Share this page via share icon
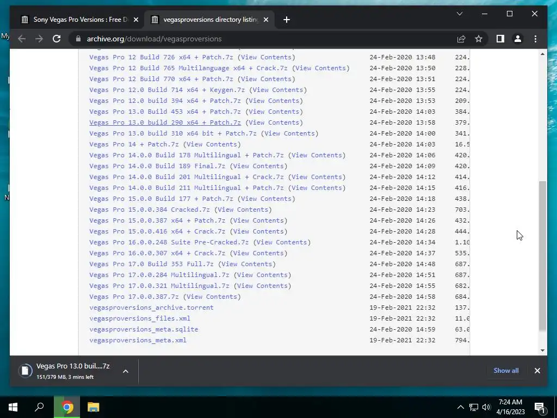The width and height of the screenshot is (557, 418). (461, 39)
